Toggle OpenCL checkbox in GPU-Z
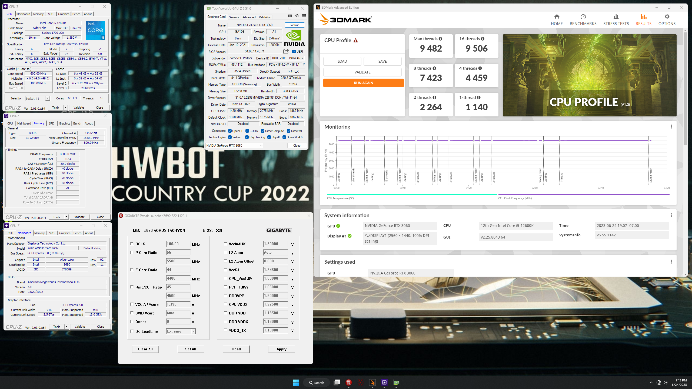The image size is (692, 389). 230,131
